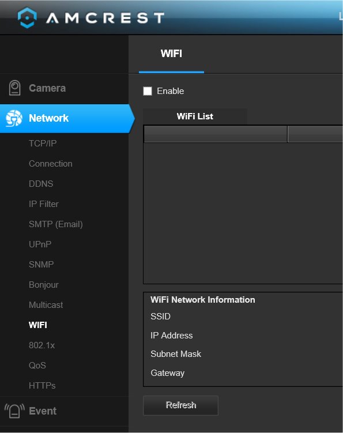Open the Connection settings page
The image size is (343, 433).
(51, 164)
